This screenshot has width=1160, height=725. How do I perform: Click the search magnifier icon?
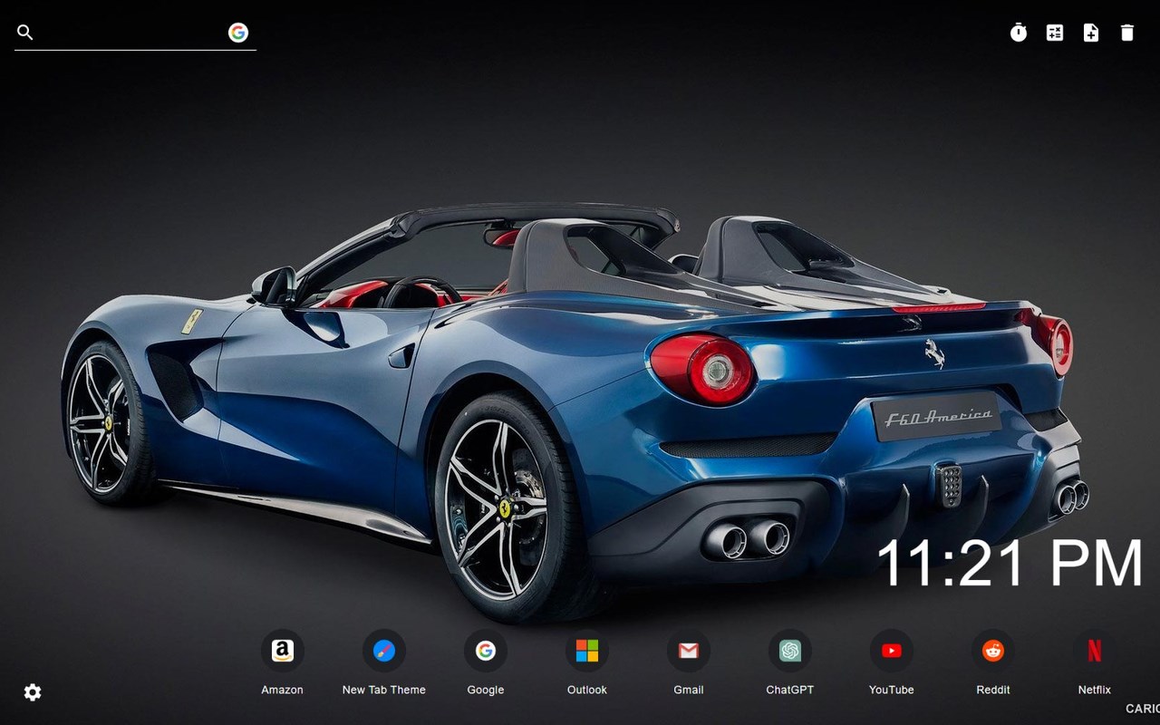[25, 33]
